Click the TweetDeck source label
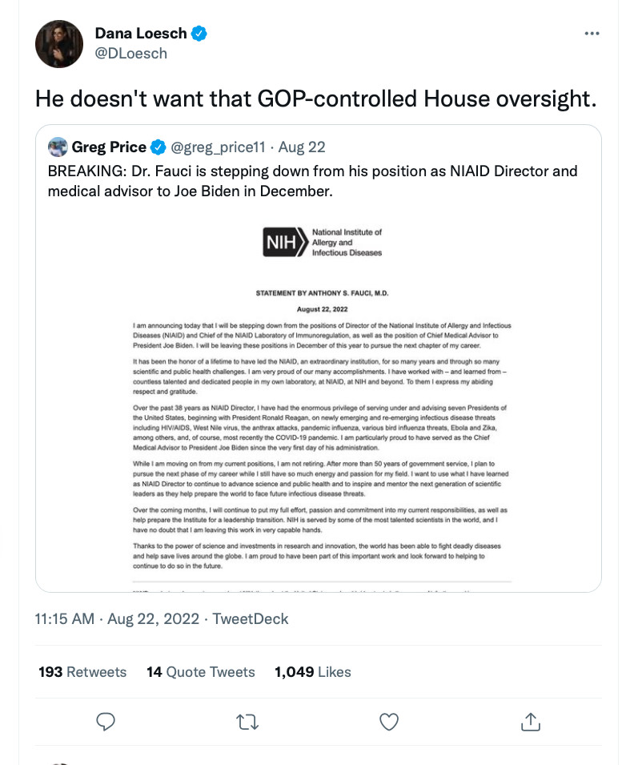This screenshot has height=765, width=638. 250,619
